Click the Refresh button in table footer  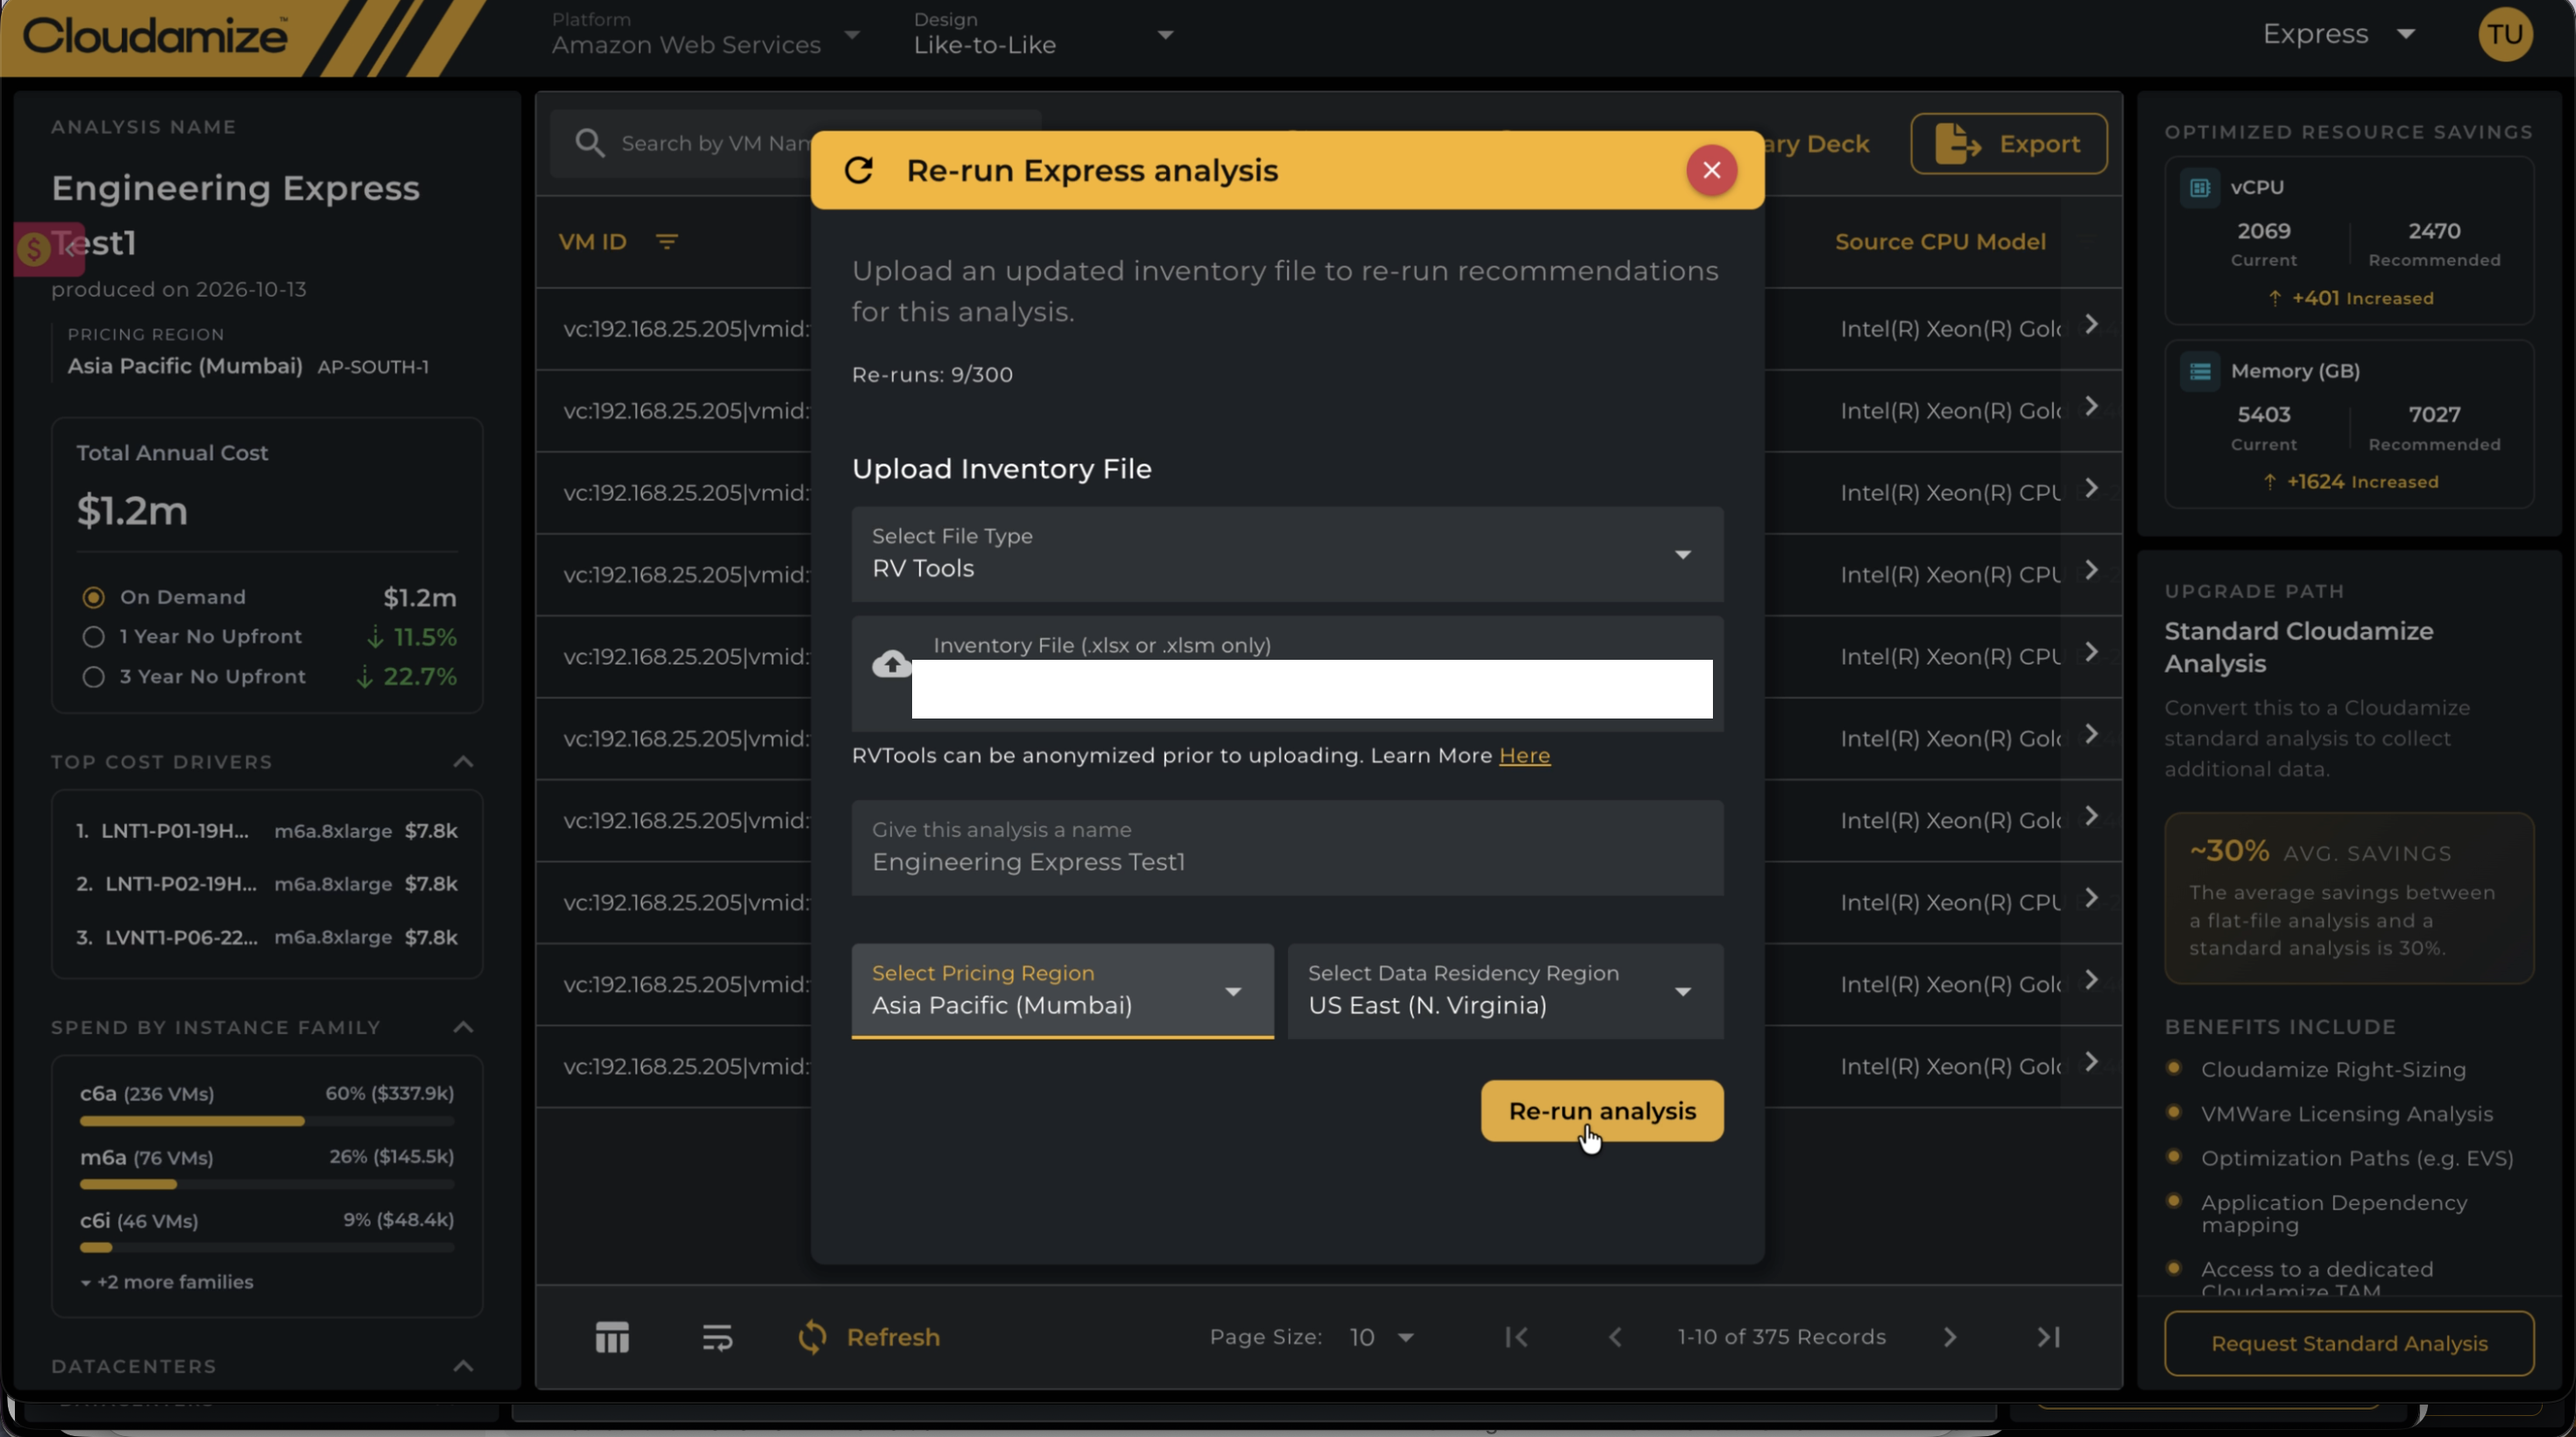pyautogui.click(x=869, y=1337)
